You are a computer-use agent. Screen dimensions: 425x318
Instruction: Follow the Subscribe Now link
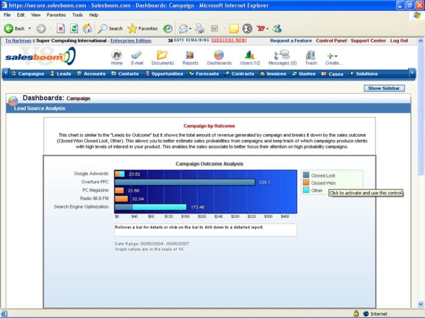[228, 40]
